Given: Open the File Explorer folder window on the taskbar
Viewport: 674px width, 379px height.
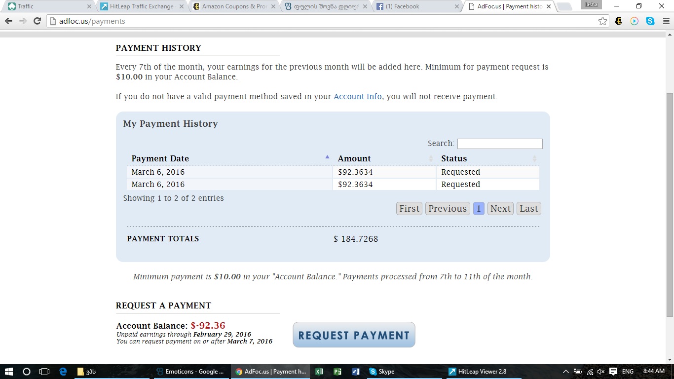Looking at the screenshot, I should click(112, 372).
